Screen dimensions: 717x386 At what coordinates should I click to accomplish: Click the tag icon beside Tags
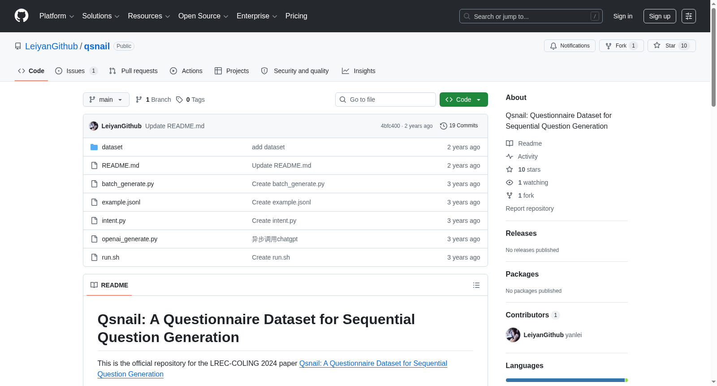179,100
